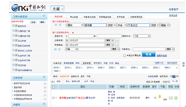Collapse search control conditions with red triangle icon
The height and width of the screenshot is (107, 186).
(73, 33)
